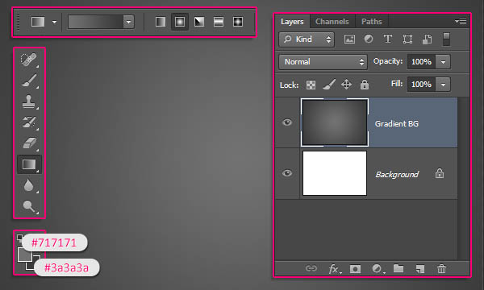The image size is (484, 290).
Task: Open the Layers panel flyout menu
Action: point(461,21)
